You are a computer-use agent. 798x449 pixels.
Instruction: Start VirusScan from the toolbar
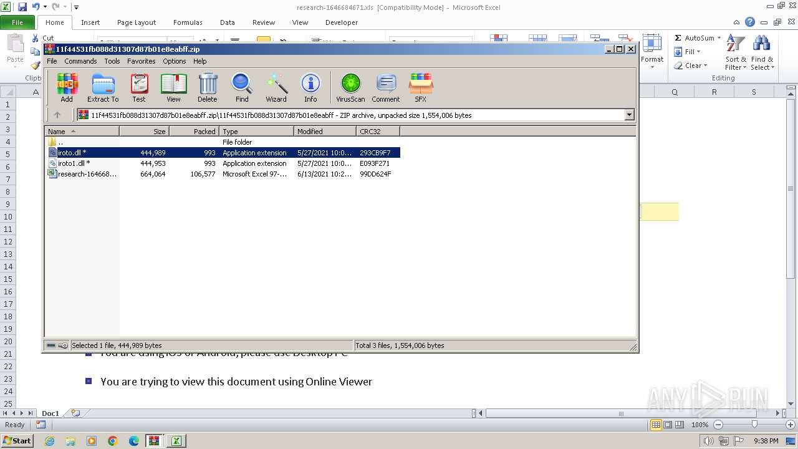click(x=350, y=87)
